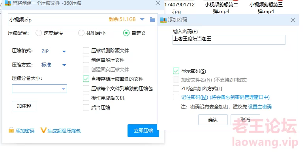
Task: Check 压缩每个文件到单独的压缩包
Action: tap(86, 88)
